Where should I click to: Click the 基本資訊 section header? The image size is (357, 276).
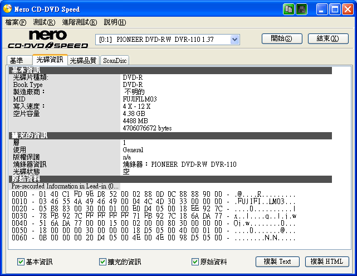(x=170, y=70)
